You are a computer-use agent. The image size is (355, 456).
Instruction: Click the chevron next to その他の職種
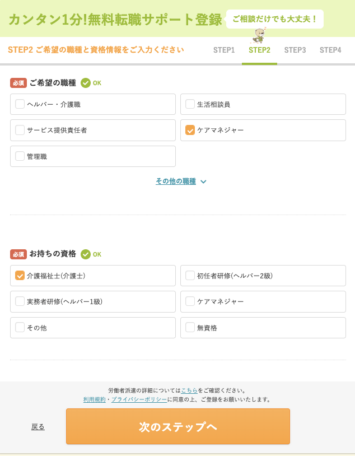click(203, 182)
